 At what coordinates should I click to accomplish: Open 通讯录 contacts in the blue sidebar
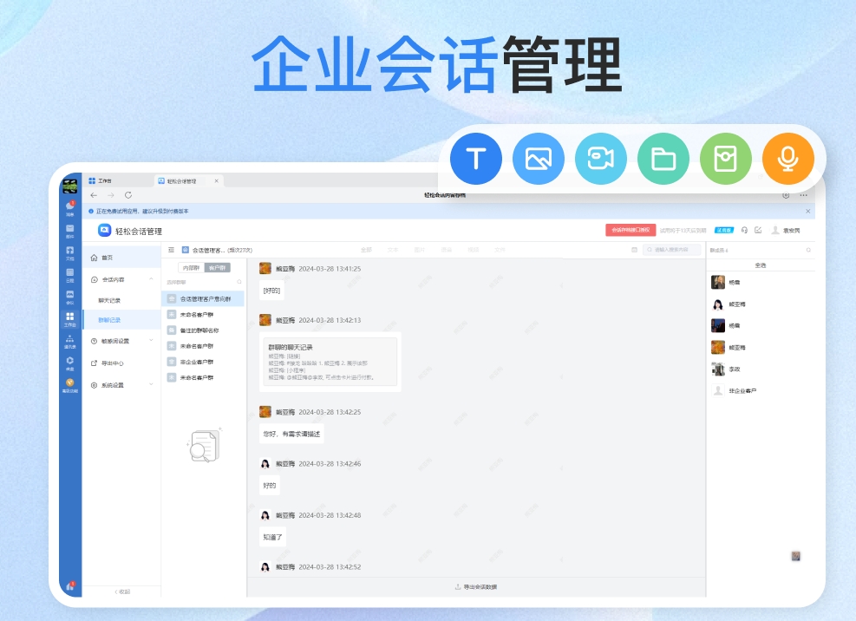click(x=70, y=342)
